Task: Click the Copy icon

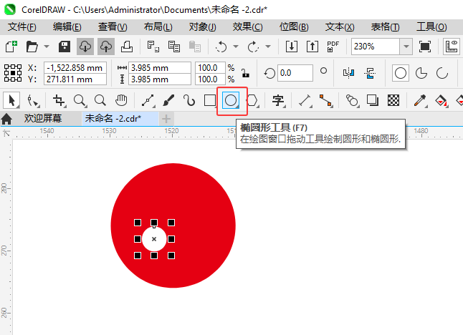Action: [174, 47]
